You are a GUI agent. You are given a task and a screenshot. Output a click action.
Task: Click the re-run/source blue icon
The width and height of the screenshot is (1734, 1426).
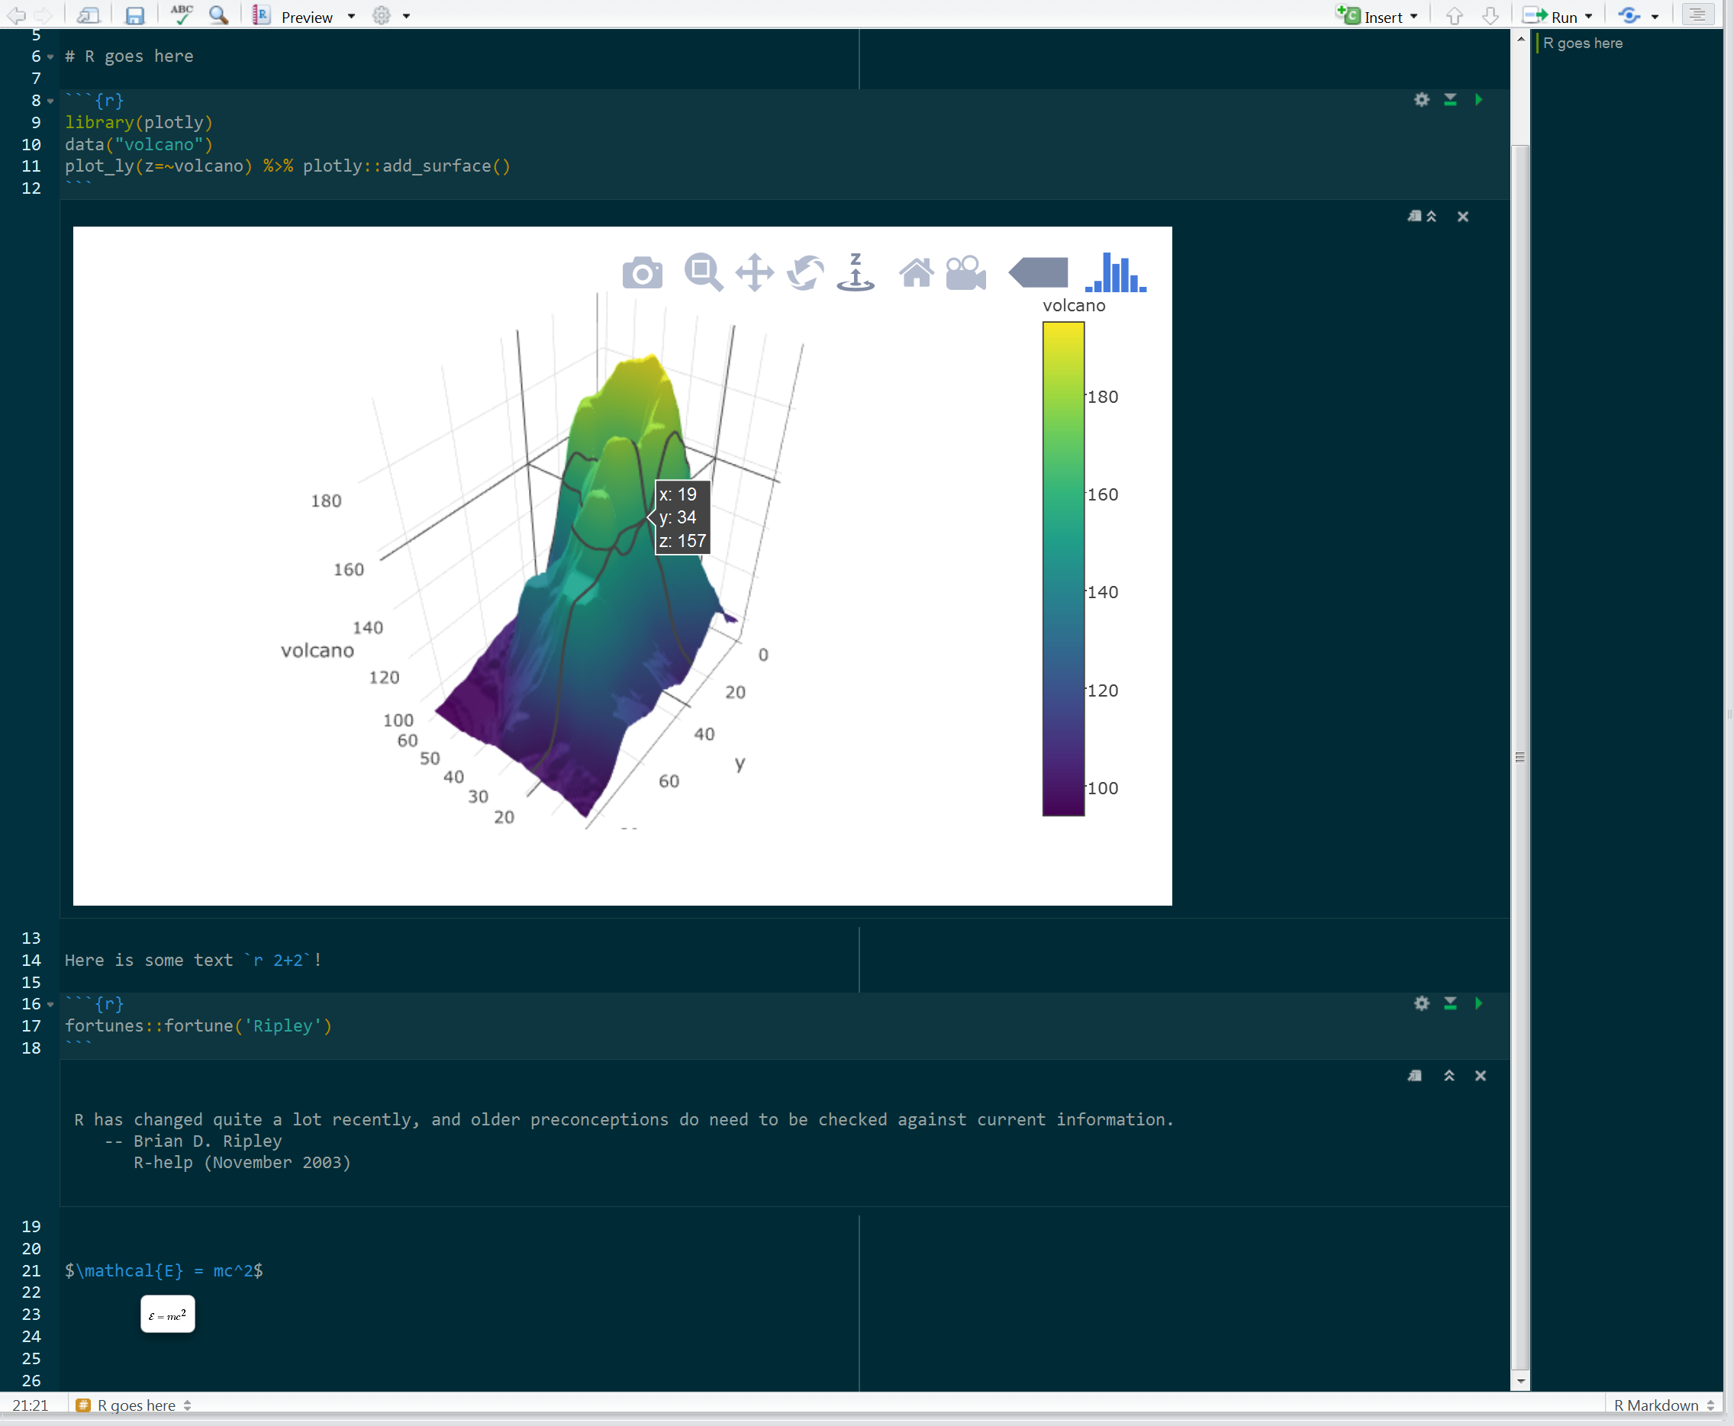click(x=1629, y=15)
